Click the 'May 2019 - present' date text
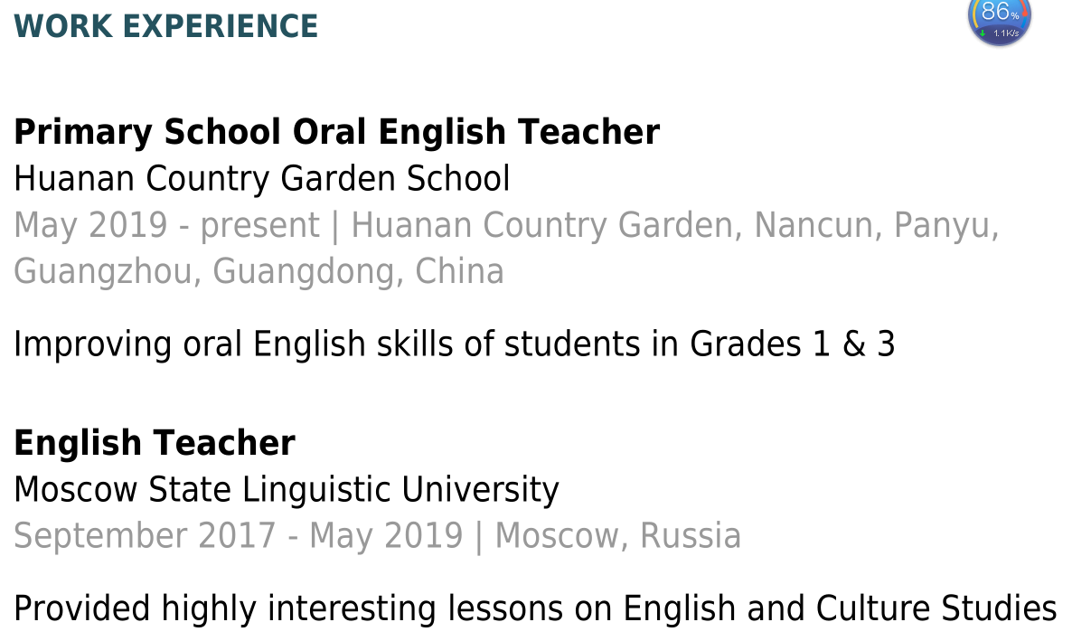This screenshot has height=641, width=1091. click(166, 225)
